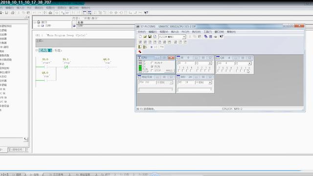This screenshot has width=313, height=176.
Task: Click close branch icon in LAD toolbar
Action: coord(135,13)
